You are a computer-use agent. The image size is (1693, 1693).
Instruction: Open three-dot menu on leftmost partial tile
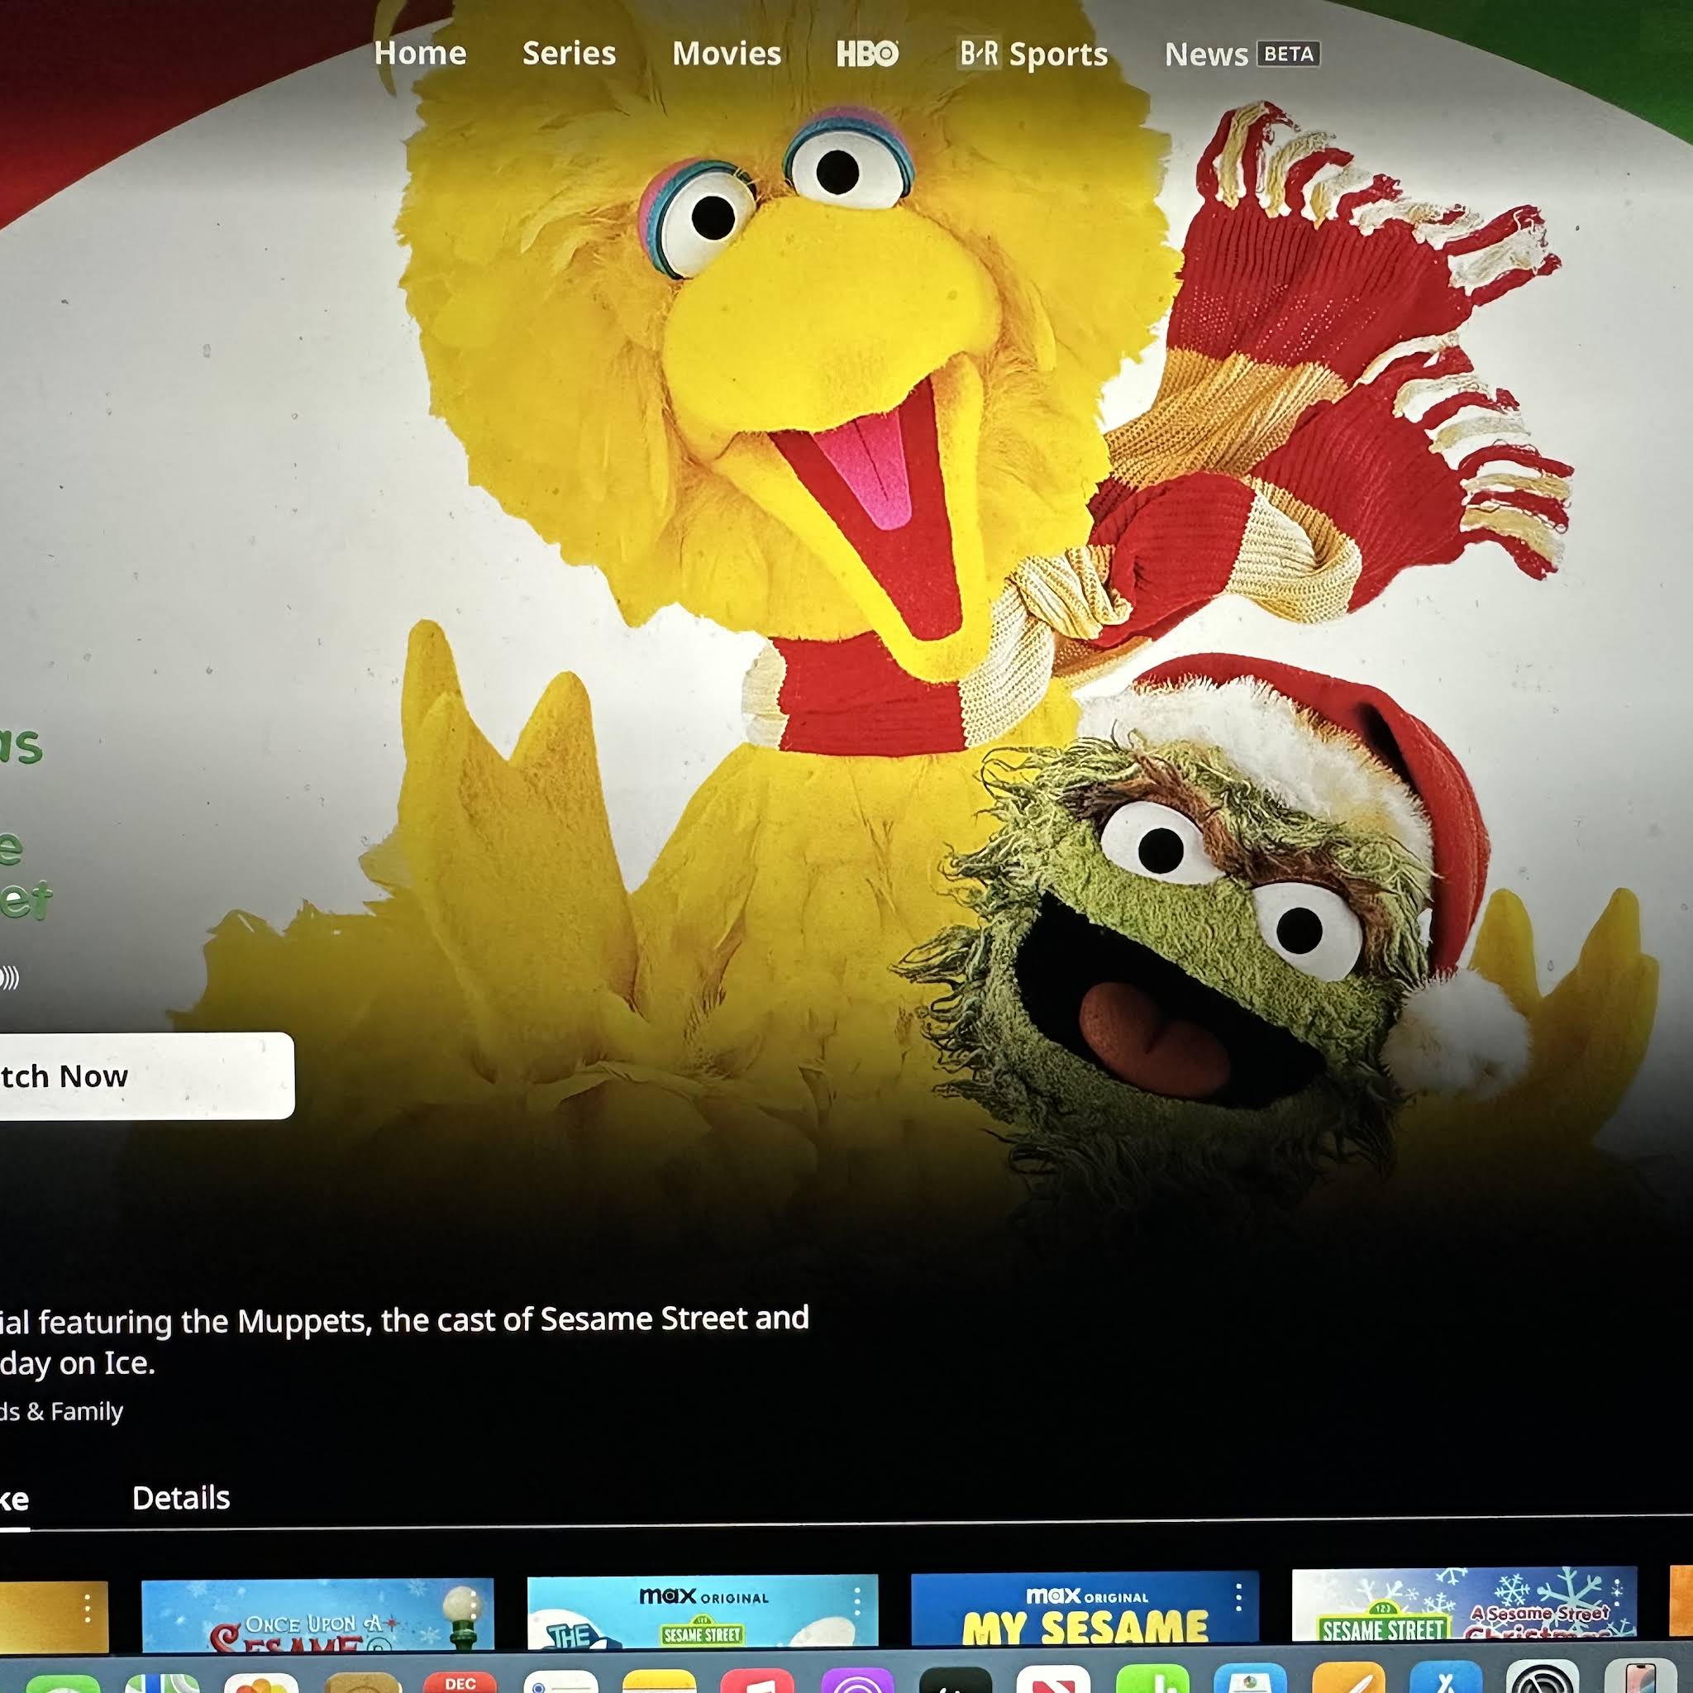(x=88, y=1608)
